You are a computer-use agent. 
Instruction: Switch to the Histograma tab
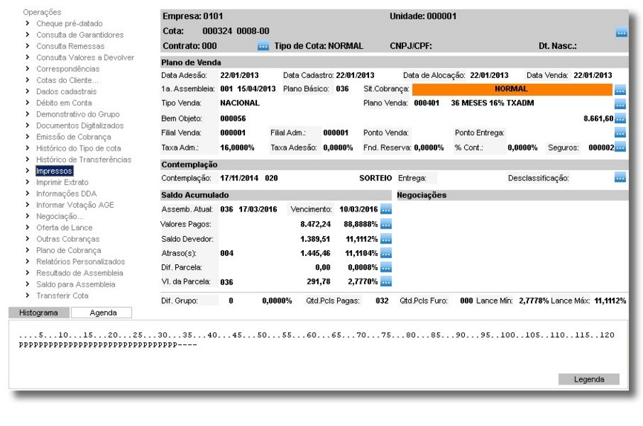(x=39, y=312)
